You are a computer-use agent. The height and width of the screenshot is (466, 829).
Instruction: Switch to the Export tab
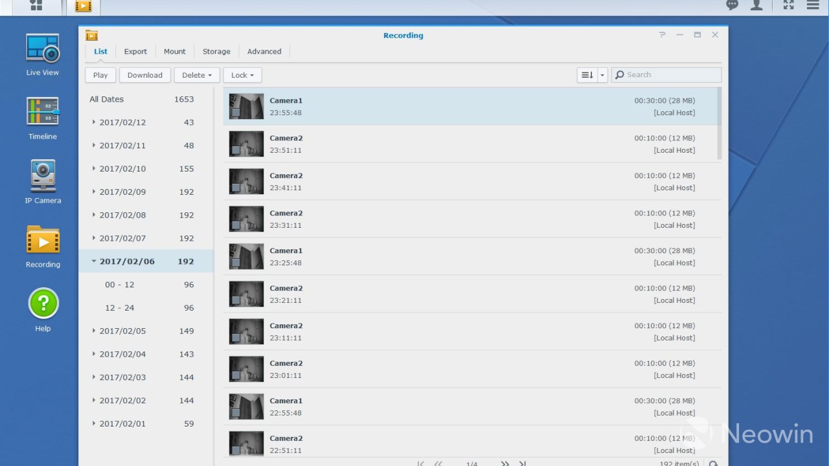coord(135,52)
